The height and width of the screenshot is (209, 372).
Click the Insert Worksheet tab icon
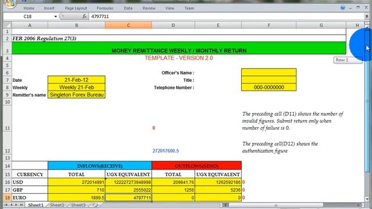(x=95, y=205)
